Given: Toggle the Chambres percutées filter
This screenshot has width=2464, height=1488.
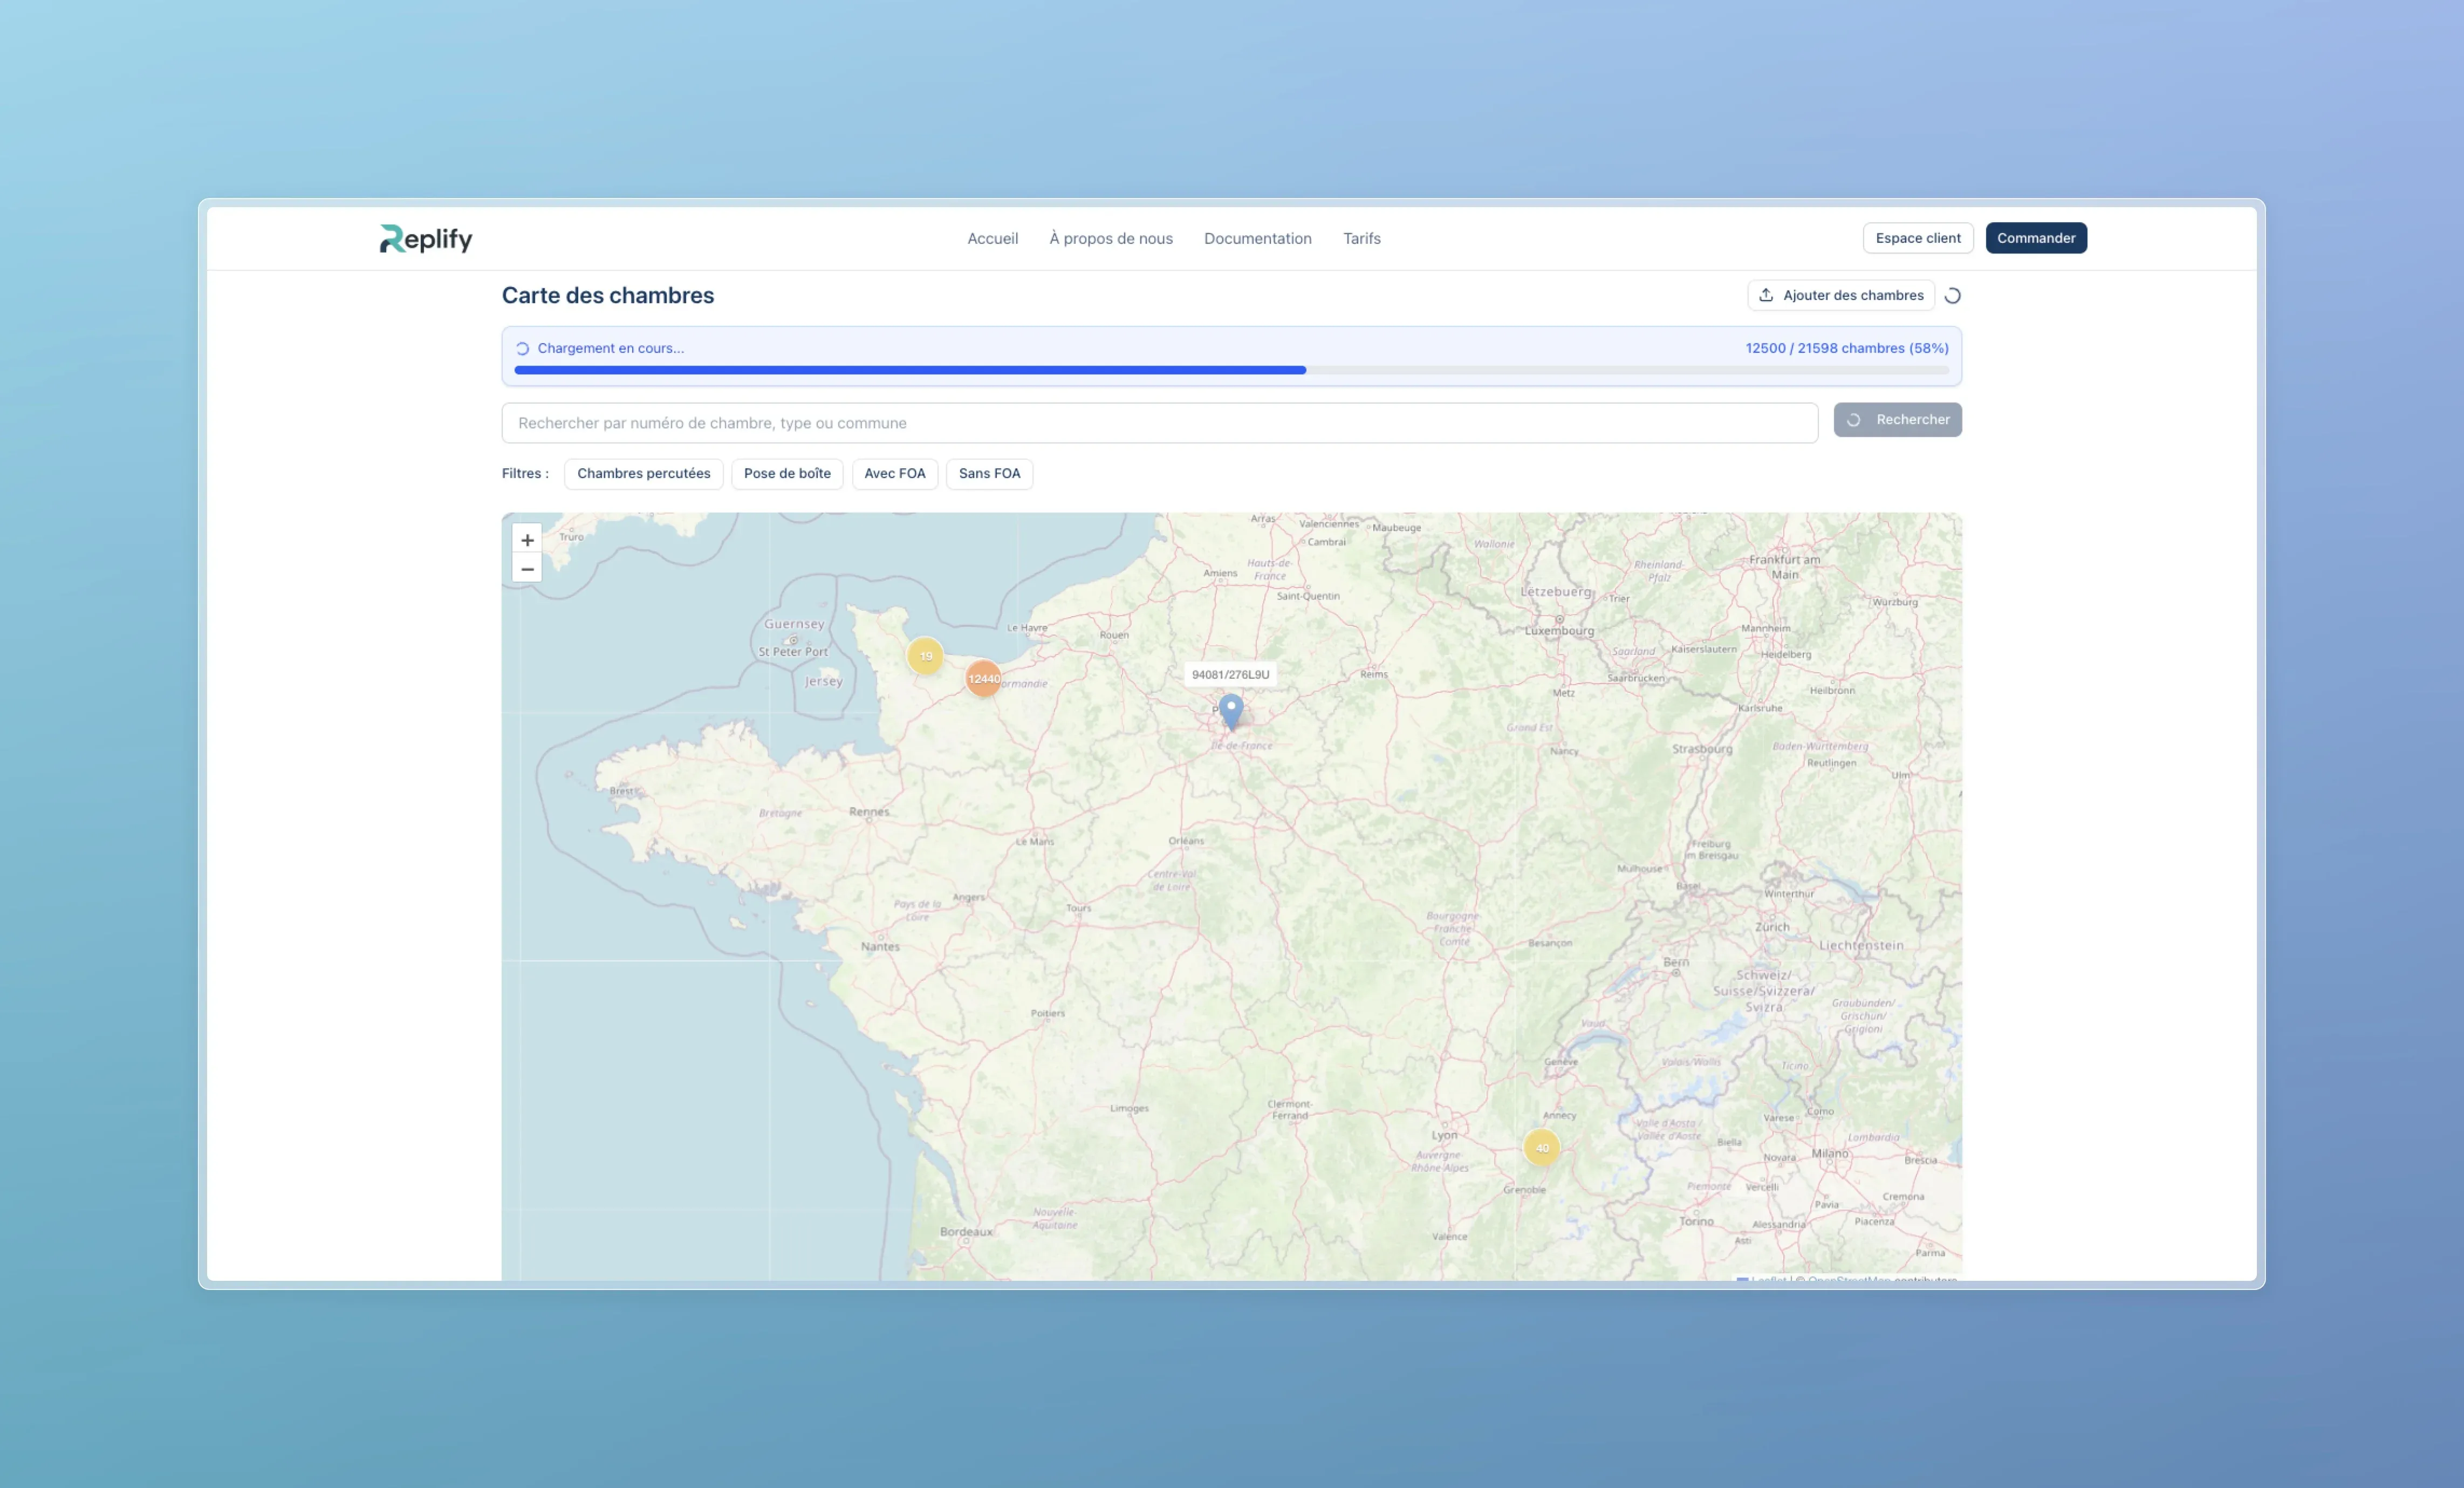Looking at the screenshot, I should [x=643, y=474].
